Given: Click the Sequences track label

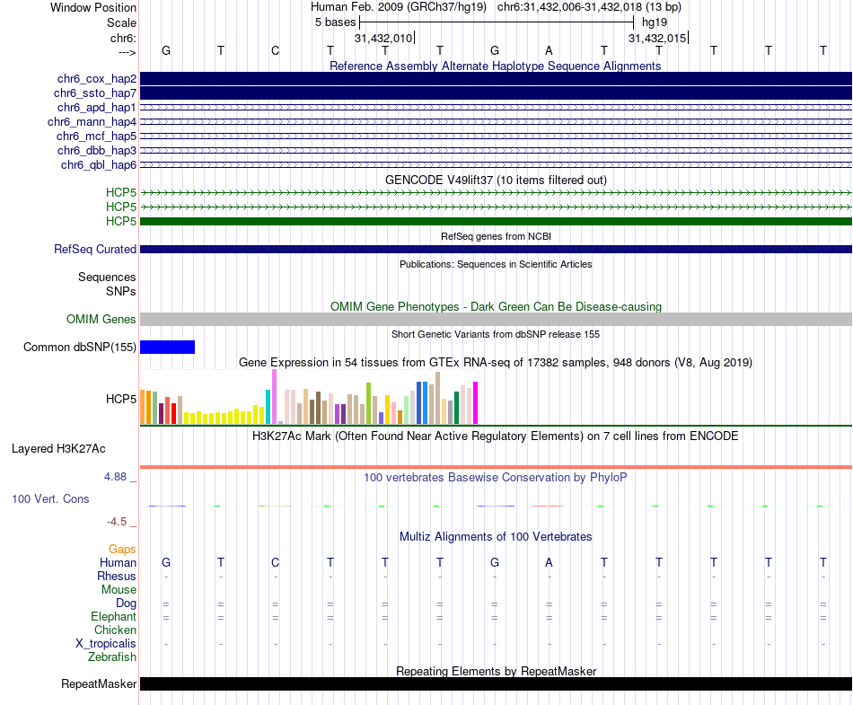Looking at the screenshot, I should (107, 277).
